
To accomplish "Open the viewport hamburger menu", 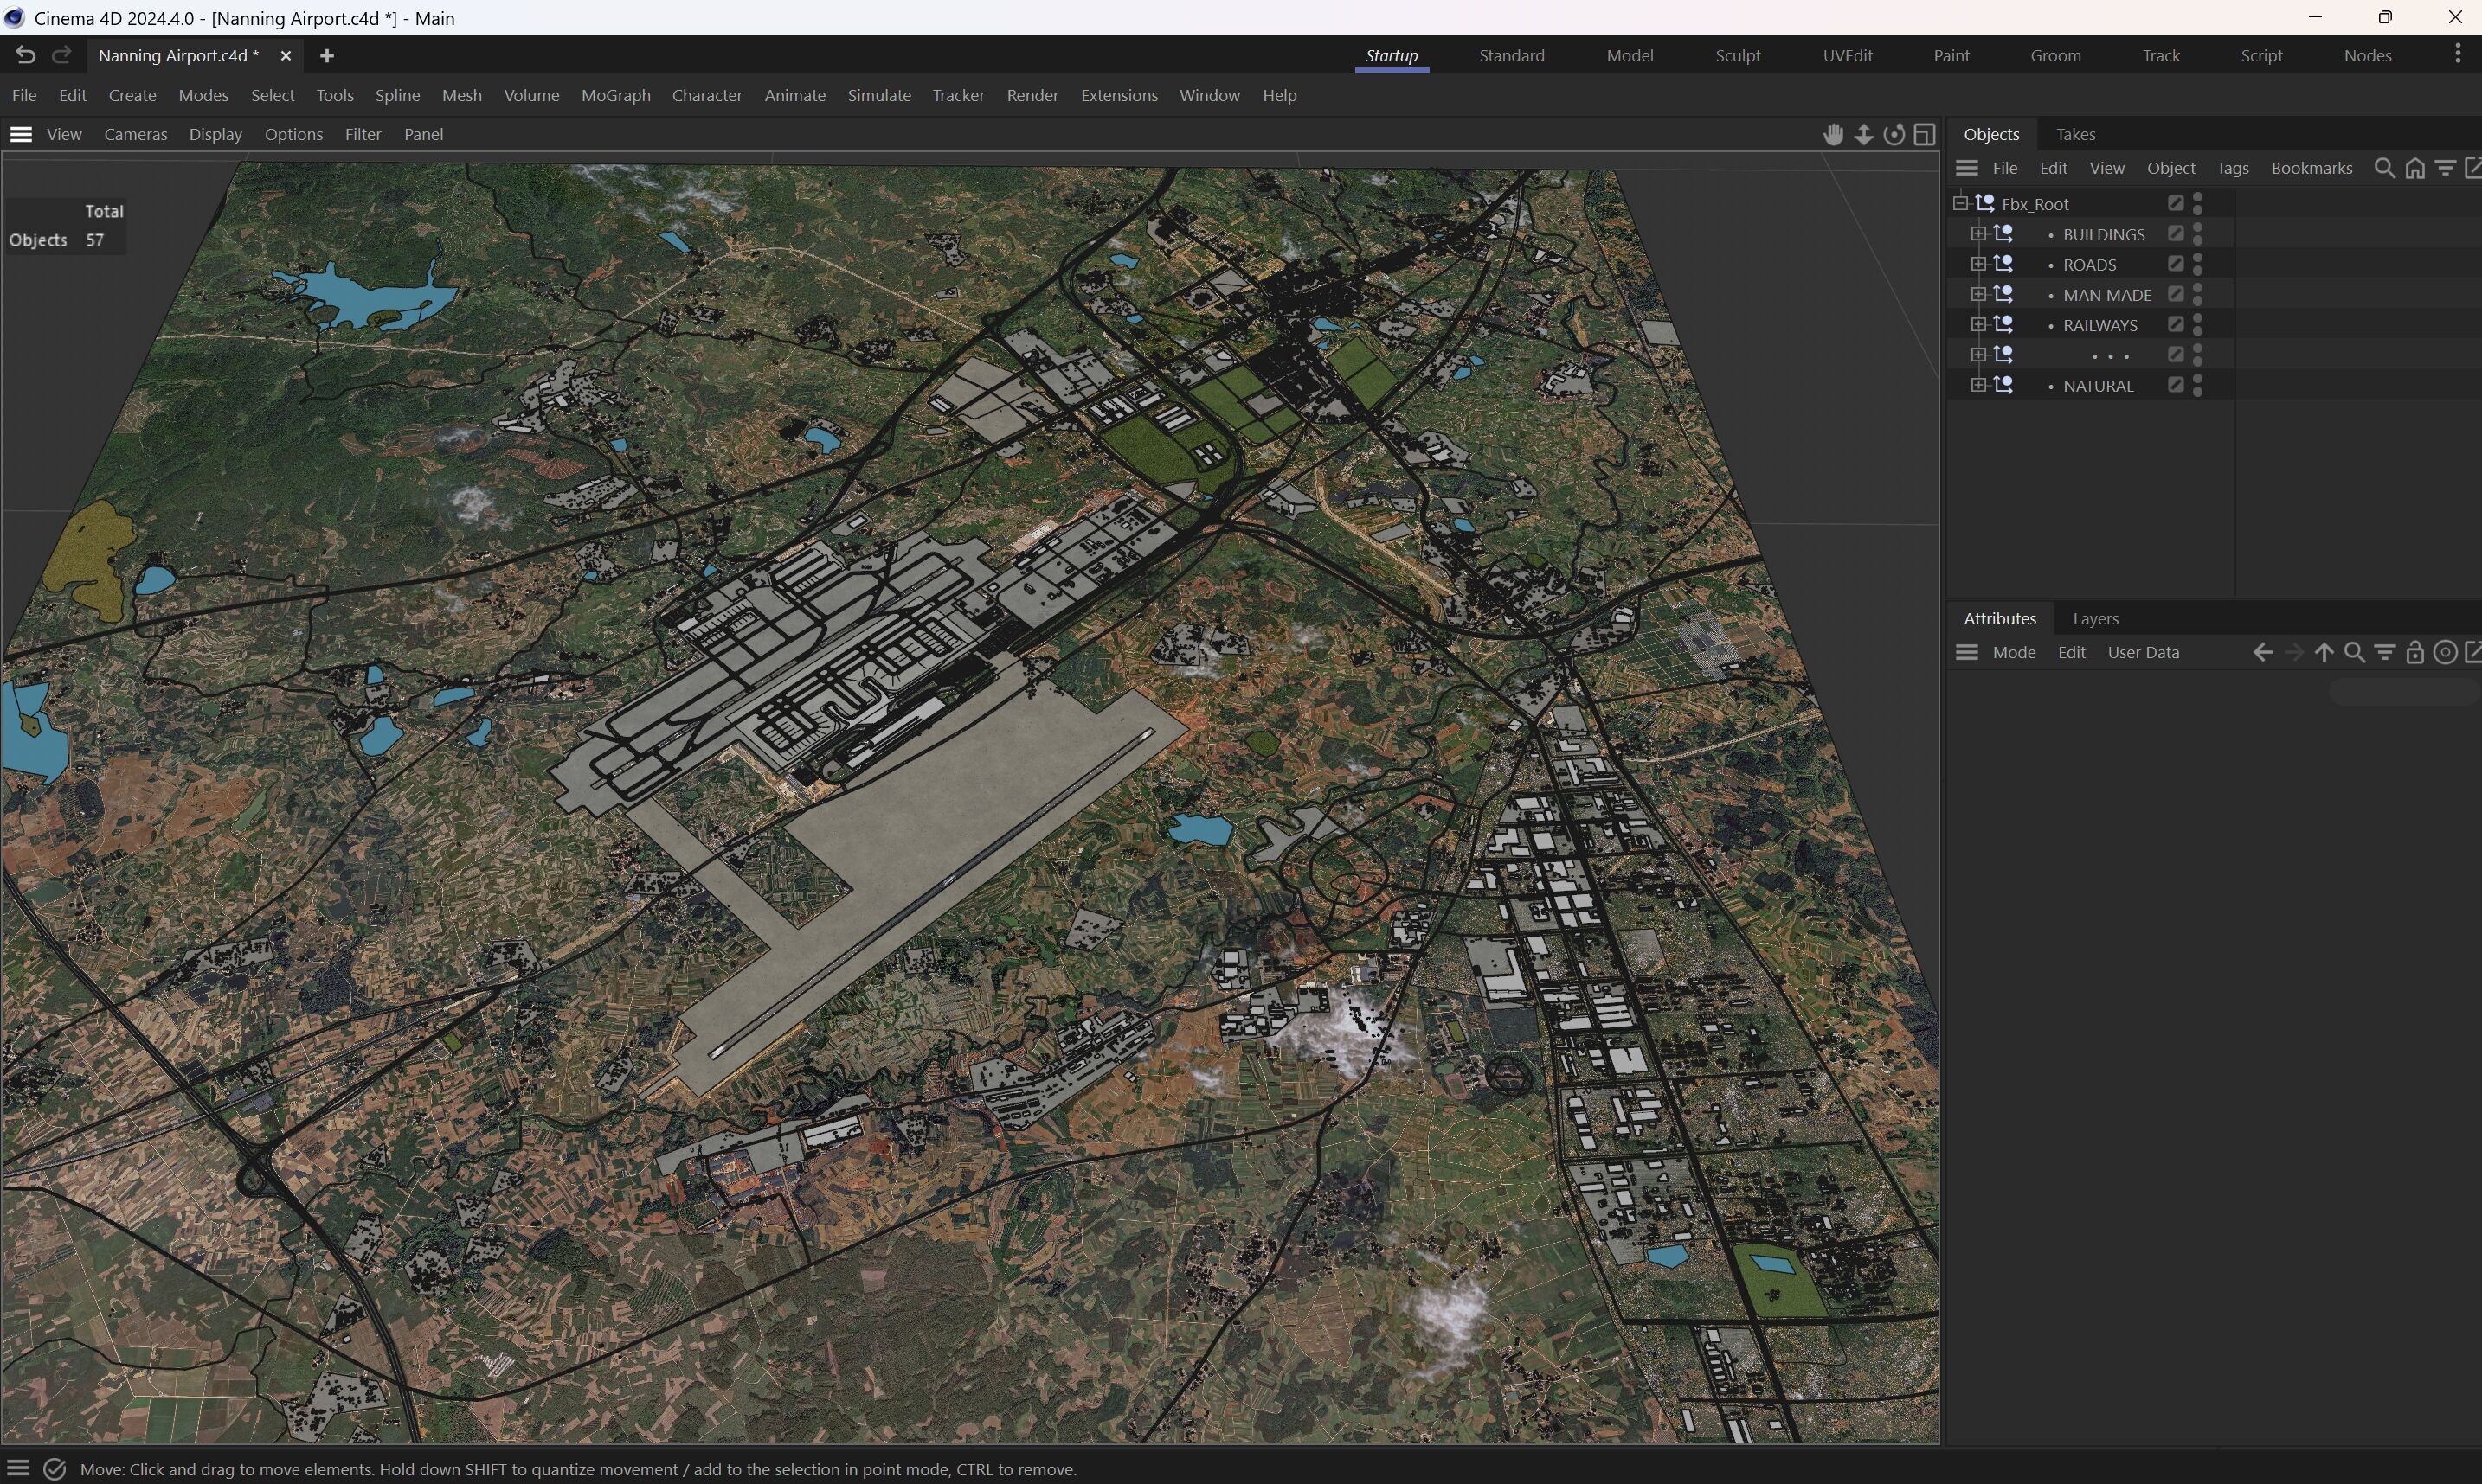I will (x=21, y=134).
